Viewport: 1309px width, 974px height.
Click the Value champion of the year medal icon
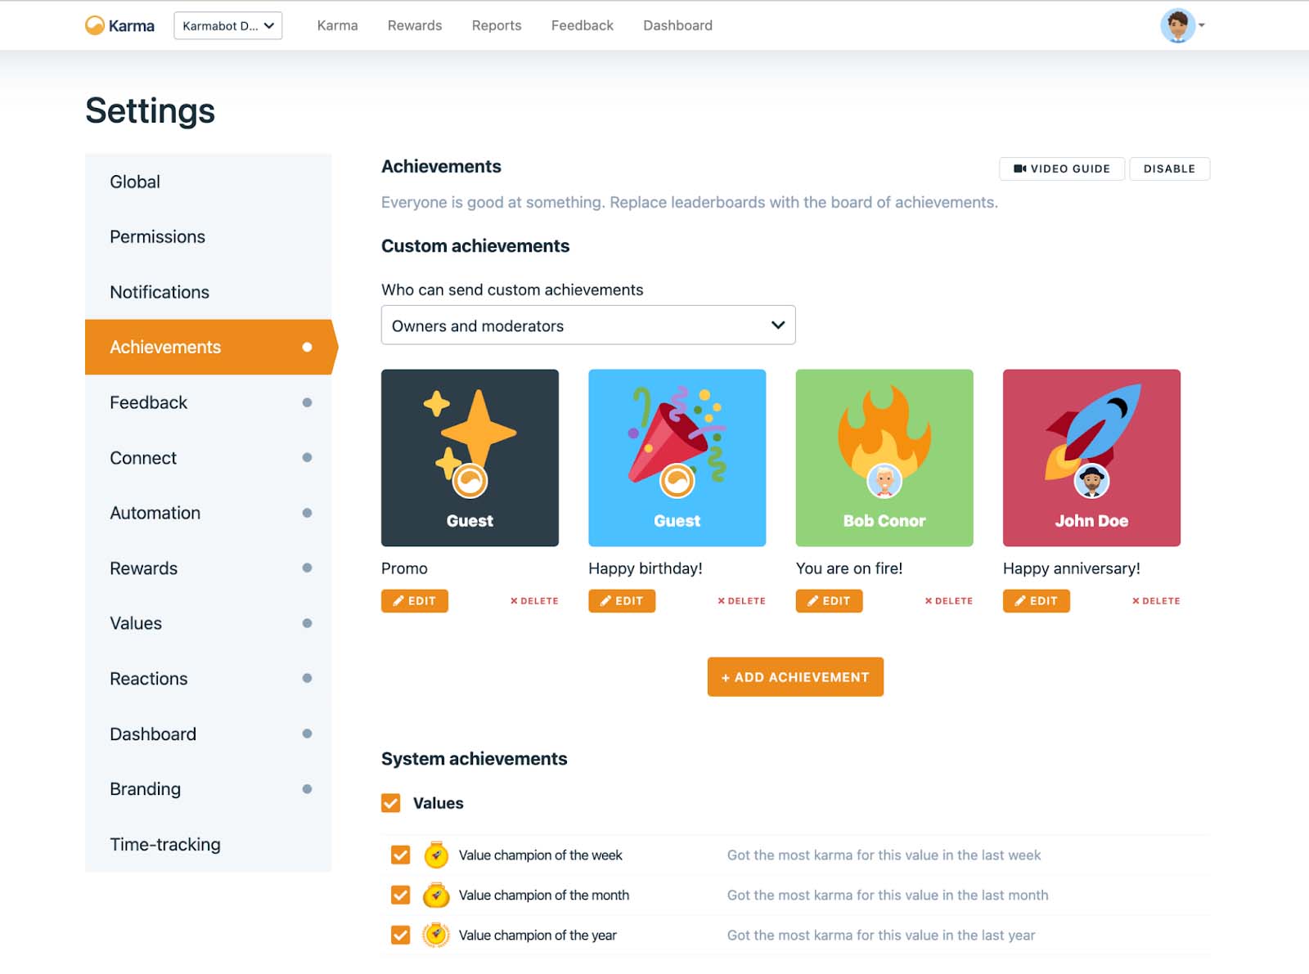coord(436,935)
